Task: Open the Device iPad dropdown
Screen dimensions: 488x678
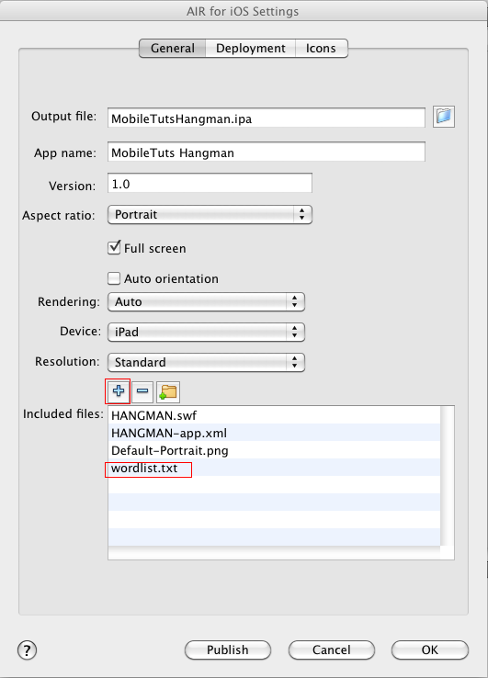Action: (207, 332)
